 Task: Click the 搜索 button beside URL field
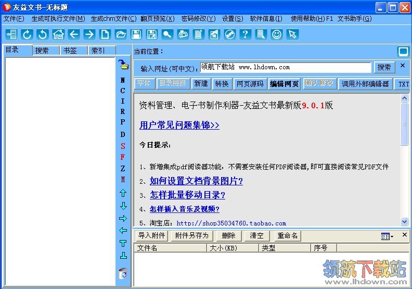coord(384,67)
